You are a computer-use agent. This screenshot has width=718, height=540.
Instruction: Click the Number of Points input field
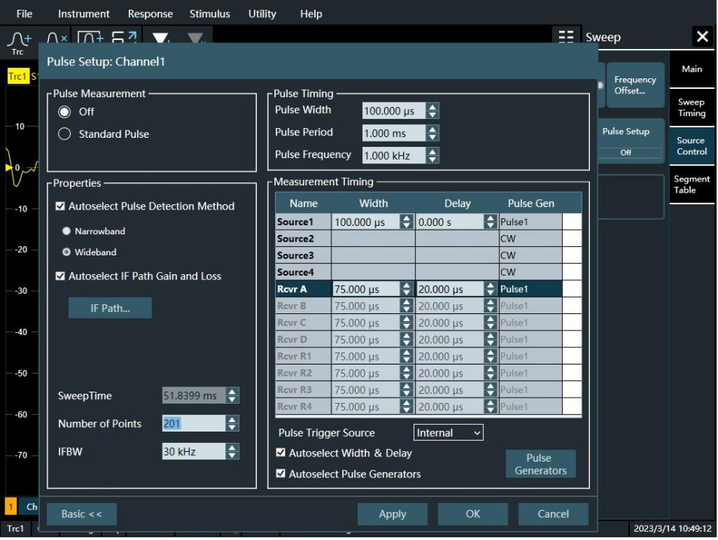(194, 424)
